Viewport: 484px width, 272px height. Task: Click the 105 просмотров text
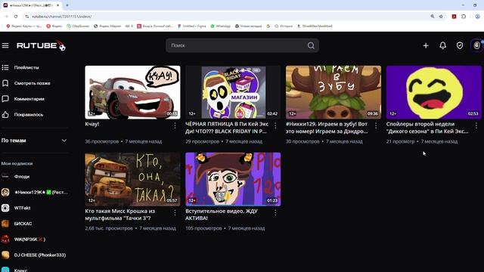[203, 228]
